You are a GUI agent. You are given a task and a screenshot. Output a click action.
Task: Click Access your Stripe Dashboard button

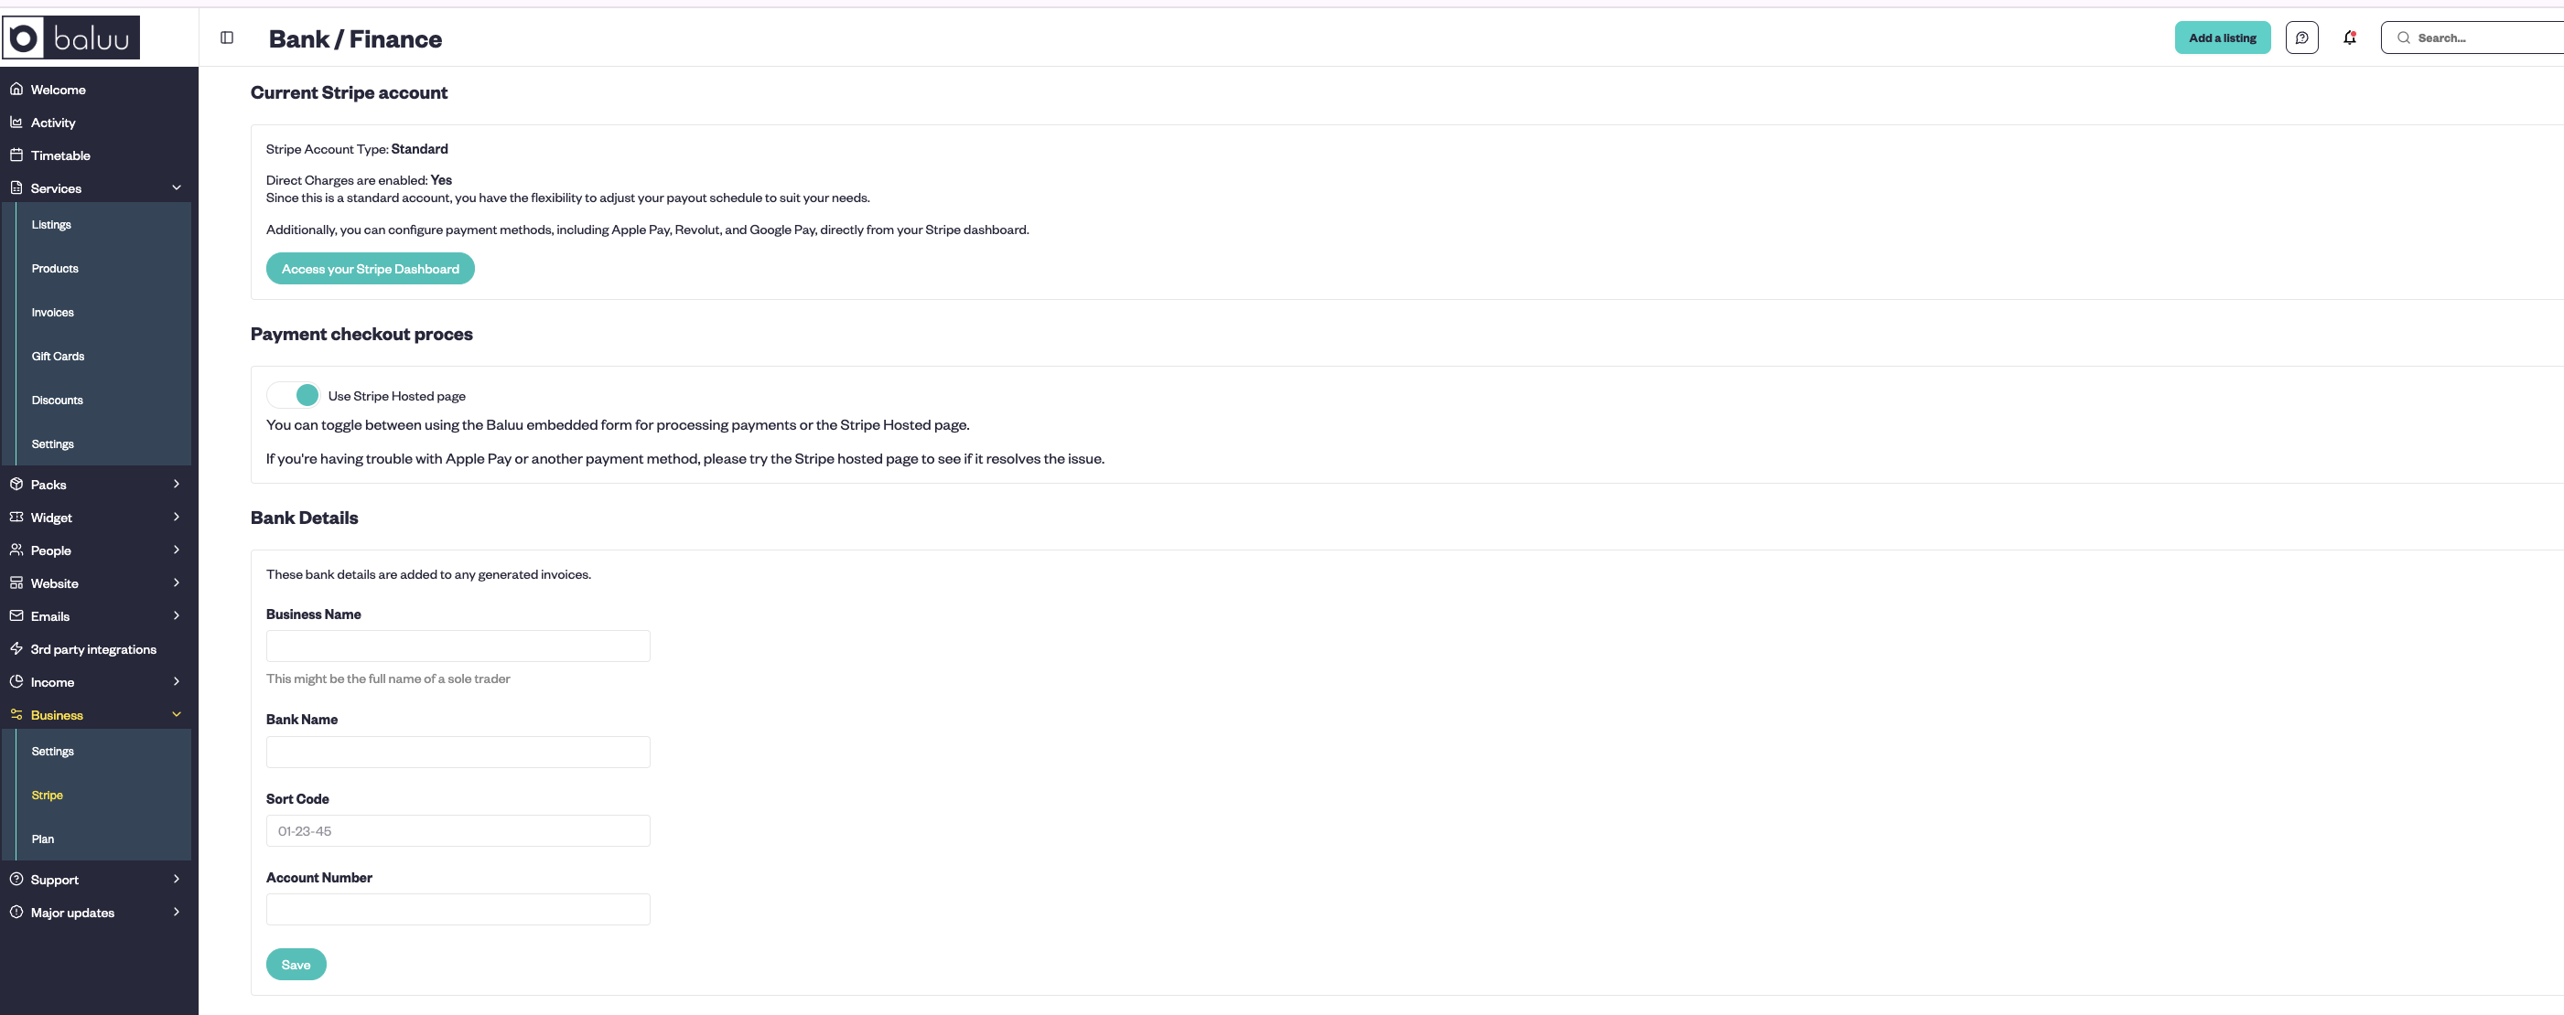tap(371, 269)
